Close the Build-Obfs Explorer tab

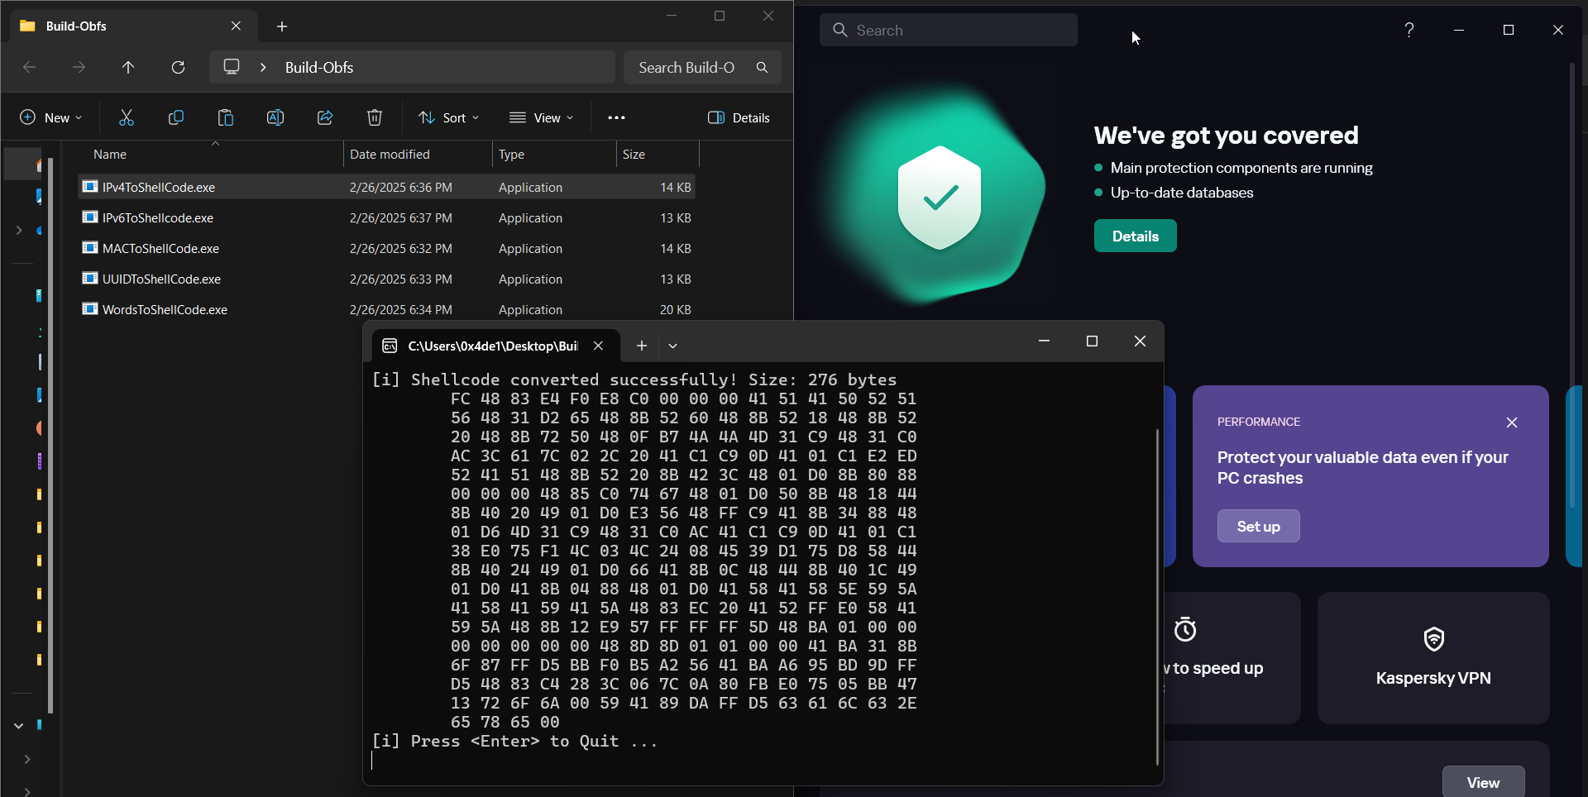point(236,26)
